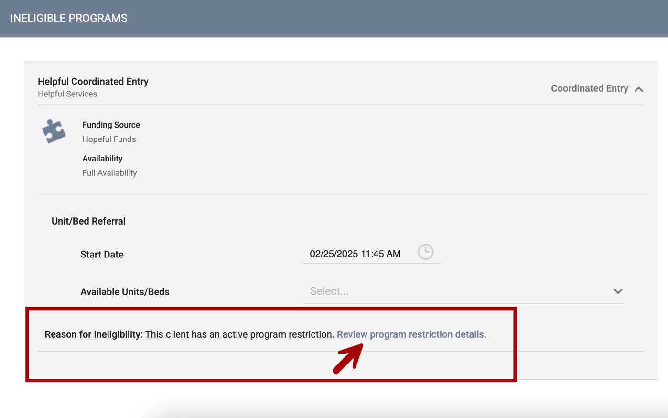Click the Available Units/Beds chevron arrow
The width and height of the screenshot is (668, 418).
(618, 291)
